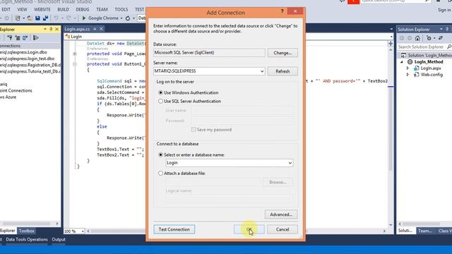The image size is (452, 254).
Task: Expand the Web.config node
Action: [x=408, y=75]
